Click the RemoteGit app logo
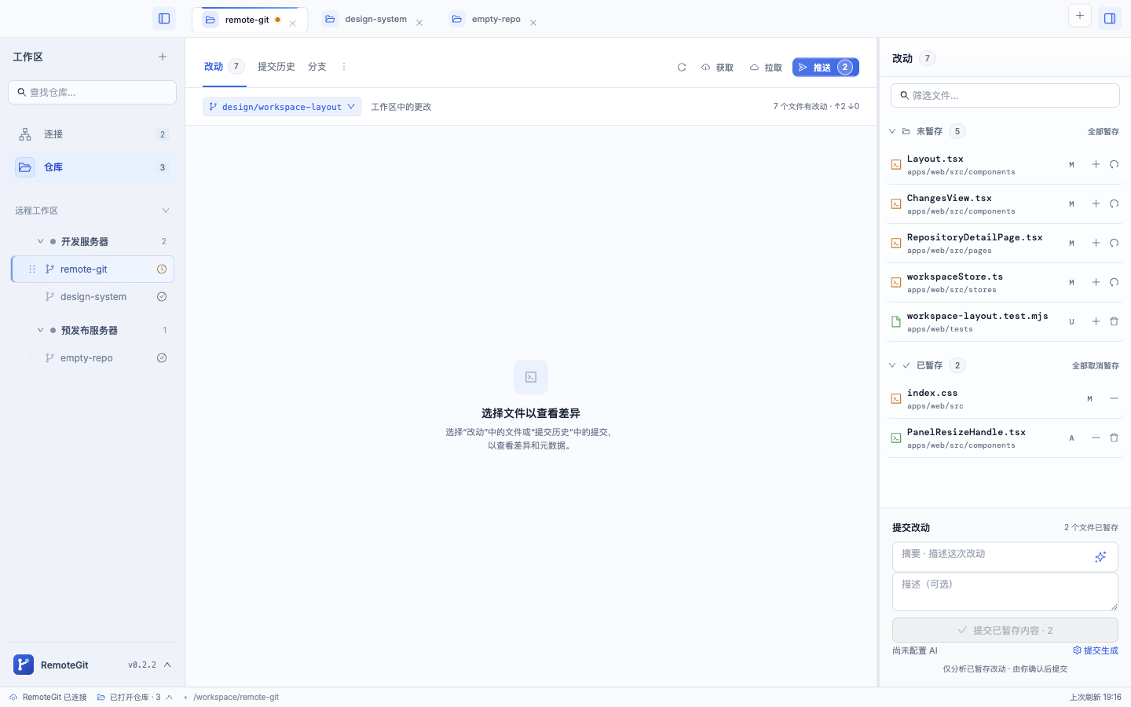1131x707 pixels. pyautogui.click(x=24, y=665)
